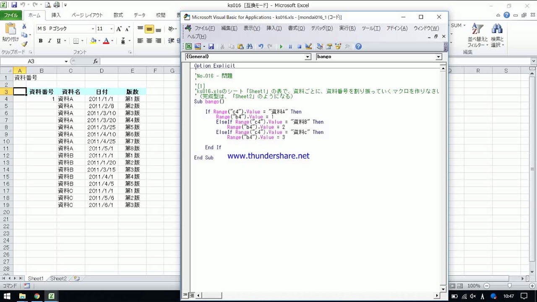Expand the bango procedure dropdown
The width and height of the screenshot is (537, 302).
pos(438,57)
